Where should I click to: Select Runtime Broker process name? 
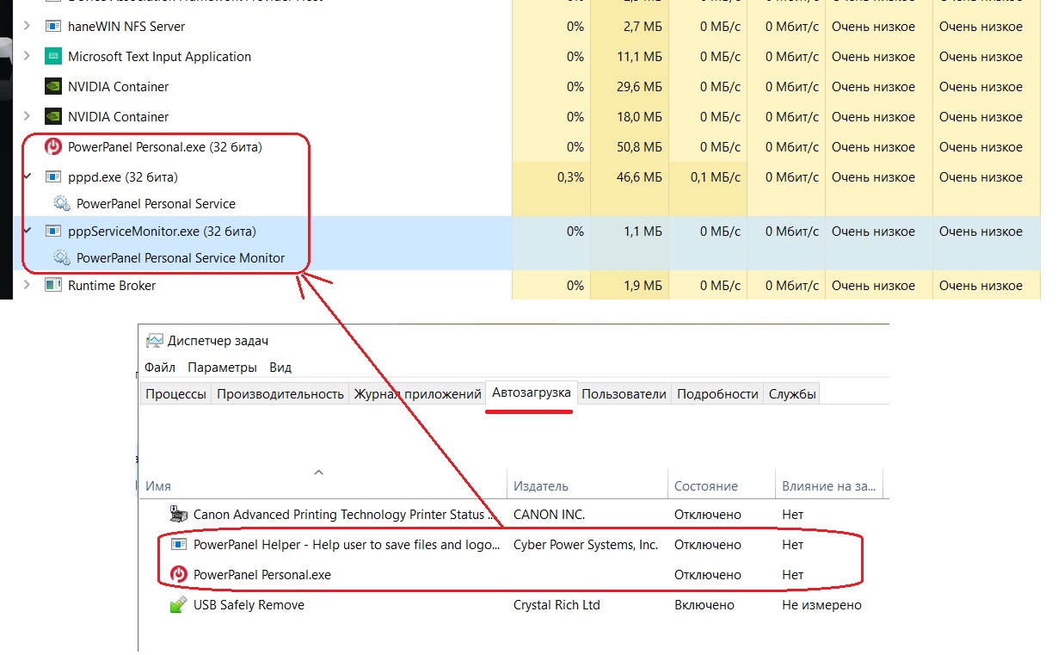click(x=112, y=286)
